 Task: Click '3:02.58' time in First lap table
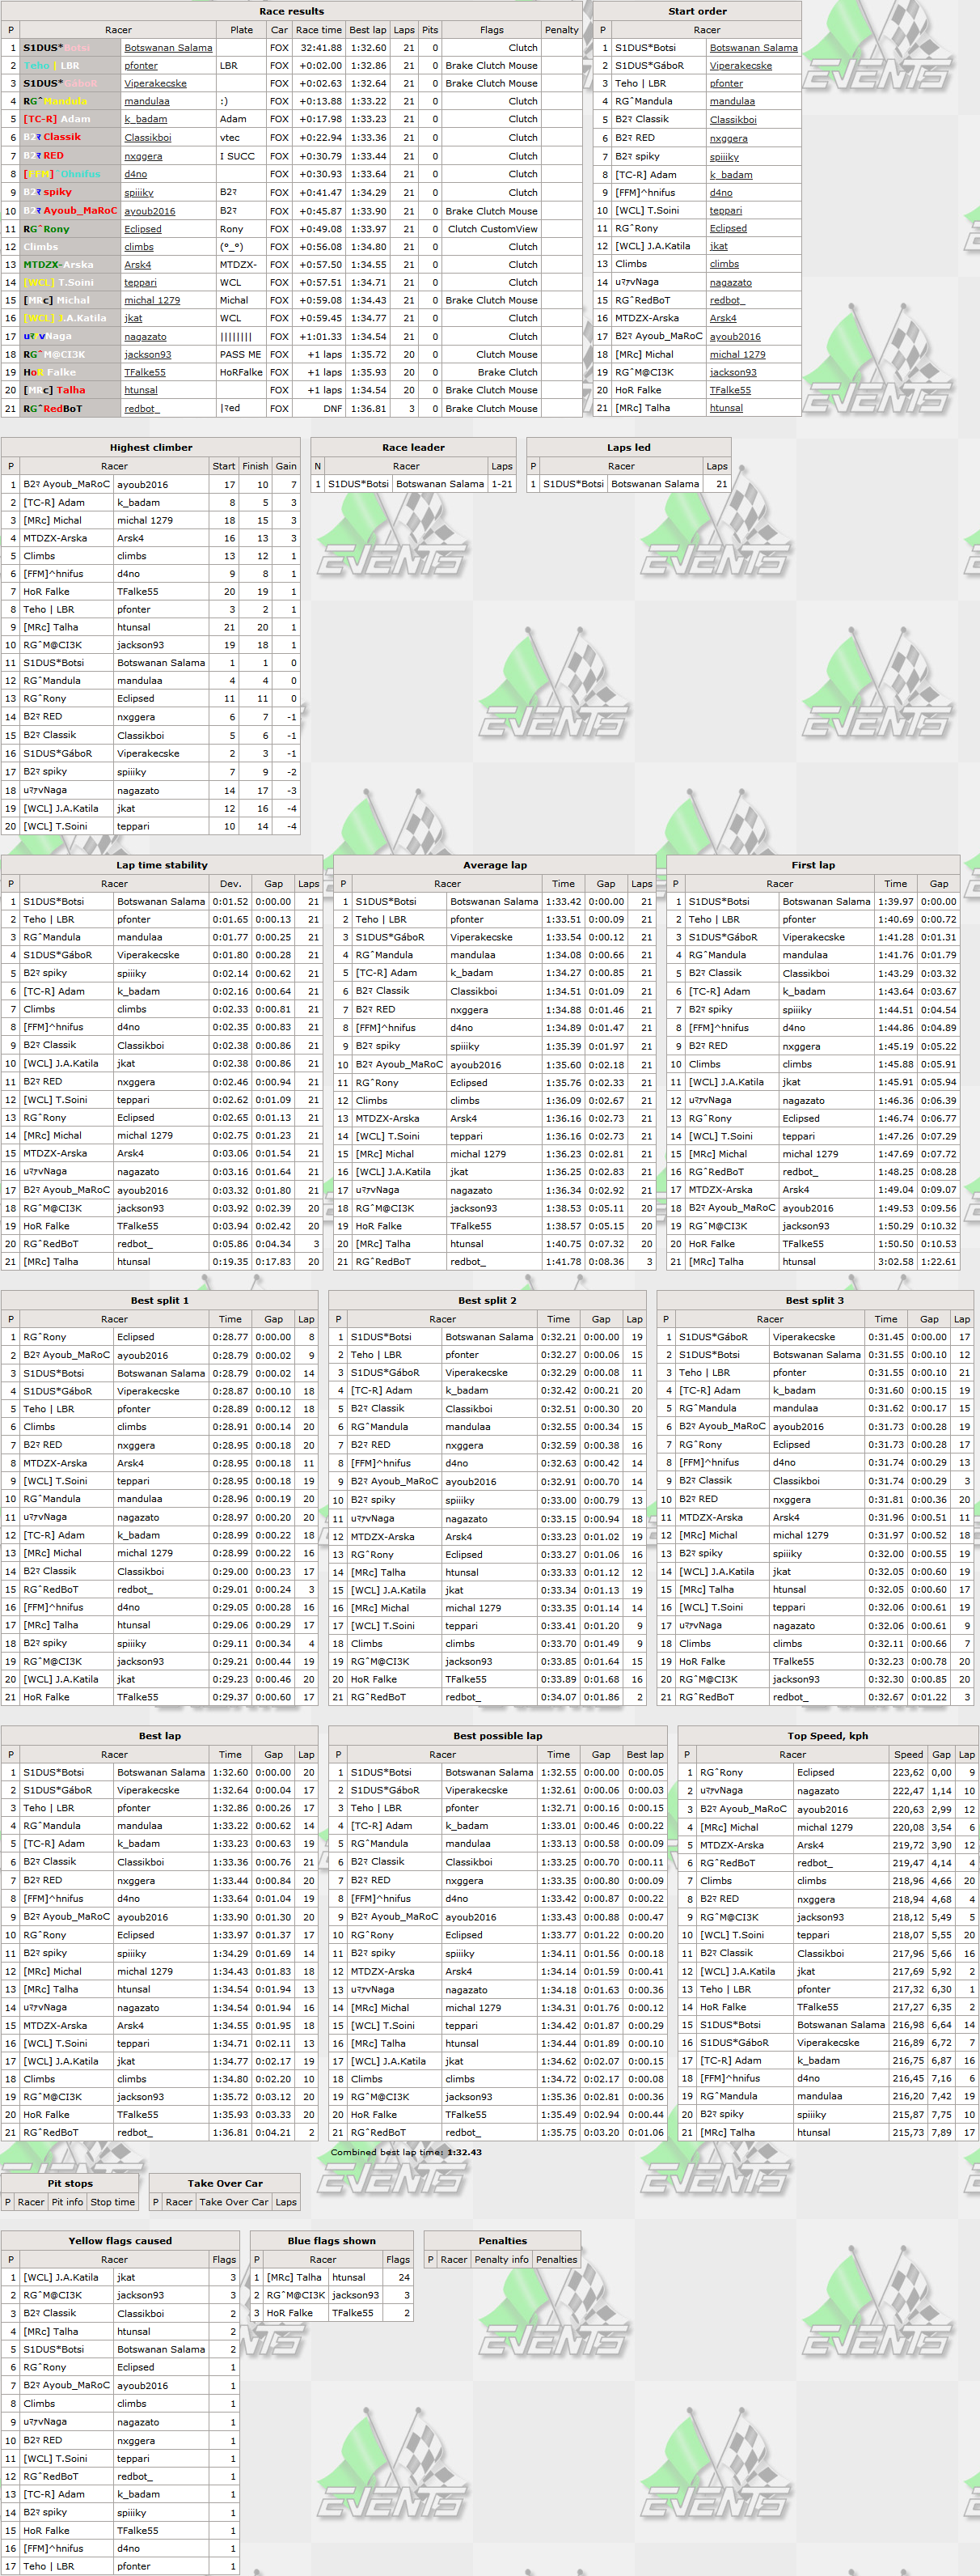[895, 1262]
